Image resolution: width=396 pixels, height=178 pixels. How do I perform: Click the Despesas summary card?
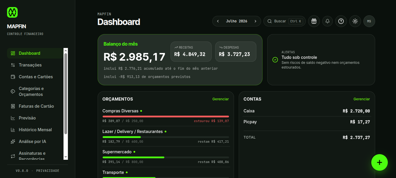coord(236,51)
